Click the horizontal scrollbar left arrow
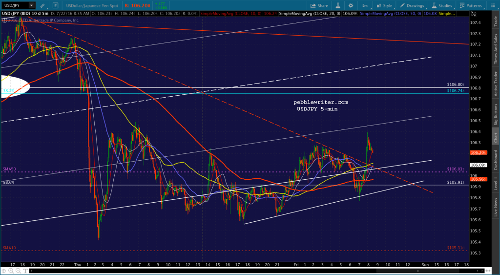The image size is (500, 275). click(x=31, y=271)
